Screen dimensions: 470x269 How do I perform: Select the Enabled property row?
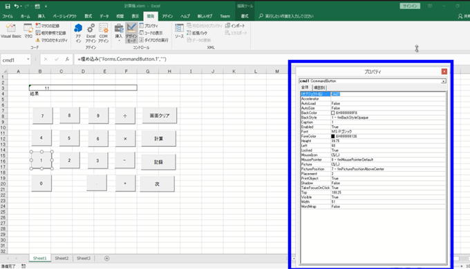click(373, 127)
